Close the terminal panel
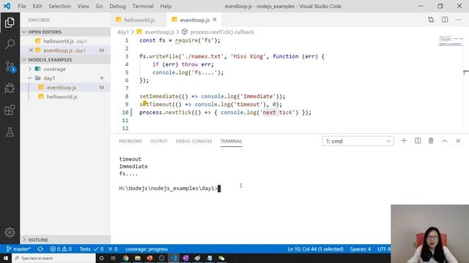The height and width of the screenshot is (263, 469). [x=458, y=141]
